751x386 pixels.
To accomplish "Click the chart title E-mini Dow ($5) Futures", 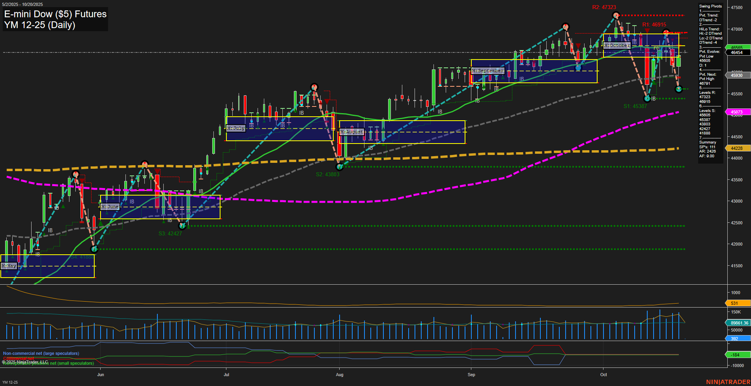I will pyautogui.click(x=55, y=14).
